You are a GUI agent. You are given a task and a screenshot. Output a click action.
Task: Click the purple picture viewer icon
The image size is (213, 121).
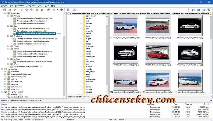tap(68, 10)
